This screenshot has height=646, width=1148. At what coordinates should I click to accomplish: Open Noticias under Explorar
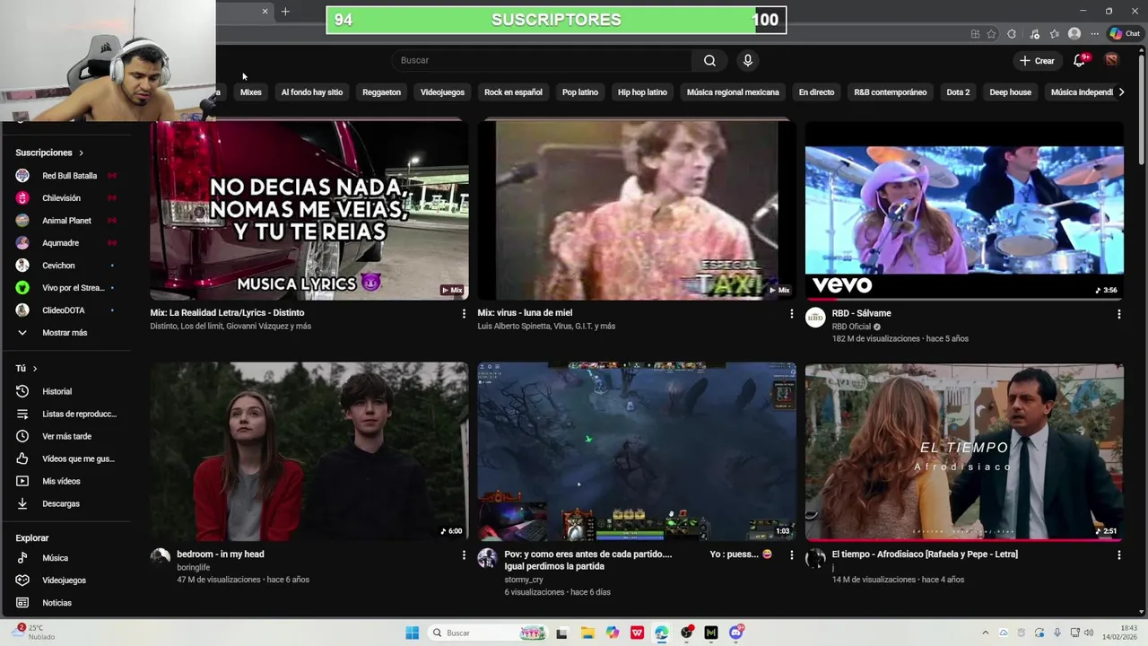[65, 603]
